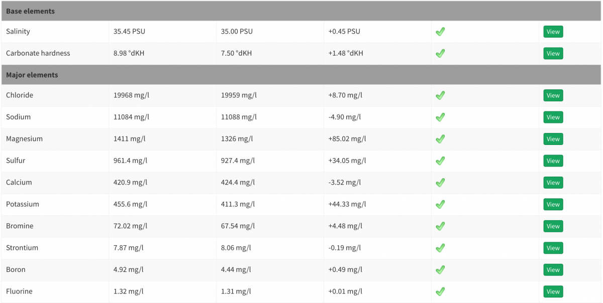603x303 pixels.
Task: Open the View button for Salinity
Action: (553, 32)
